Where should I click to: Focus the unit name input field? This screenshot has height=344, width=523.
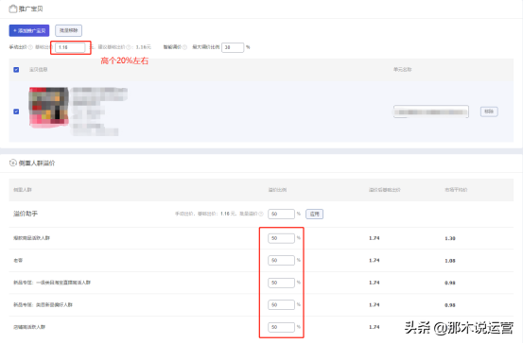(431, 112)
